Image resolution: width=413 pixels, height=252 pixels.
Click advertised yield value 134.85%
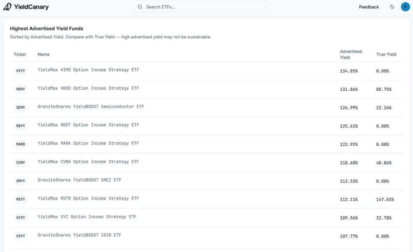point(349,71)
